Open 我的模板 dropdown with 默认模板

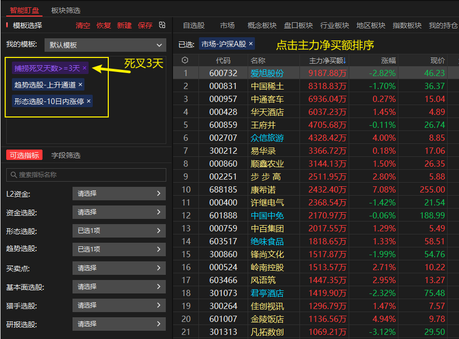(105, 45)
